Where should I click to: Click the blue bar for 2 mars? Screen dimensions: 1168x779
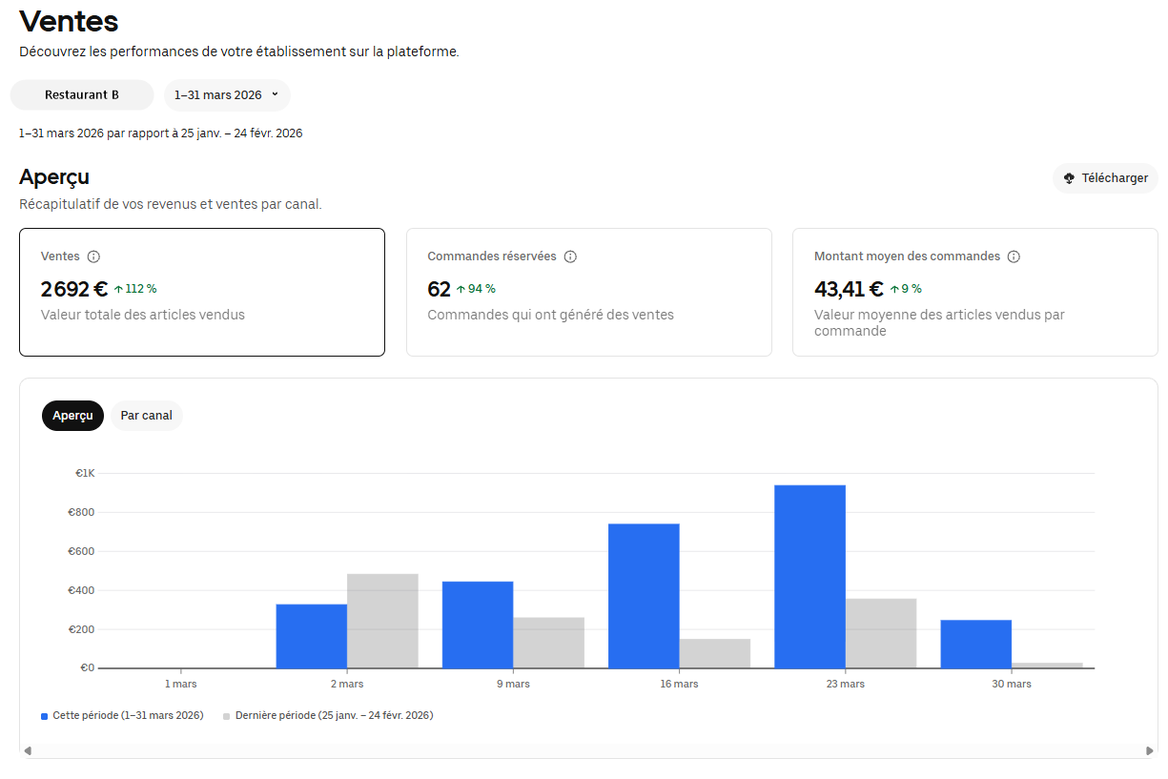[312, 636]
